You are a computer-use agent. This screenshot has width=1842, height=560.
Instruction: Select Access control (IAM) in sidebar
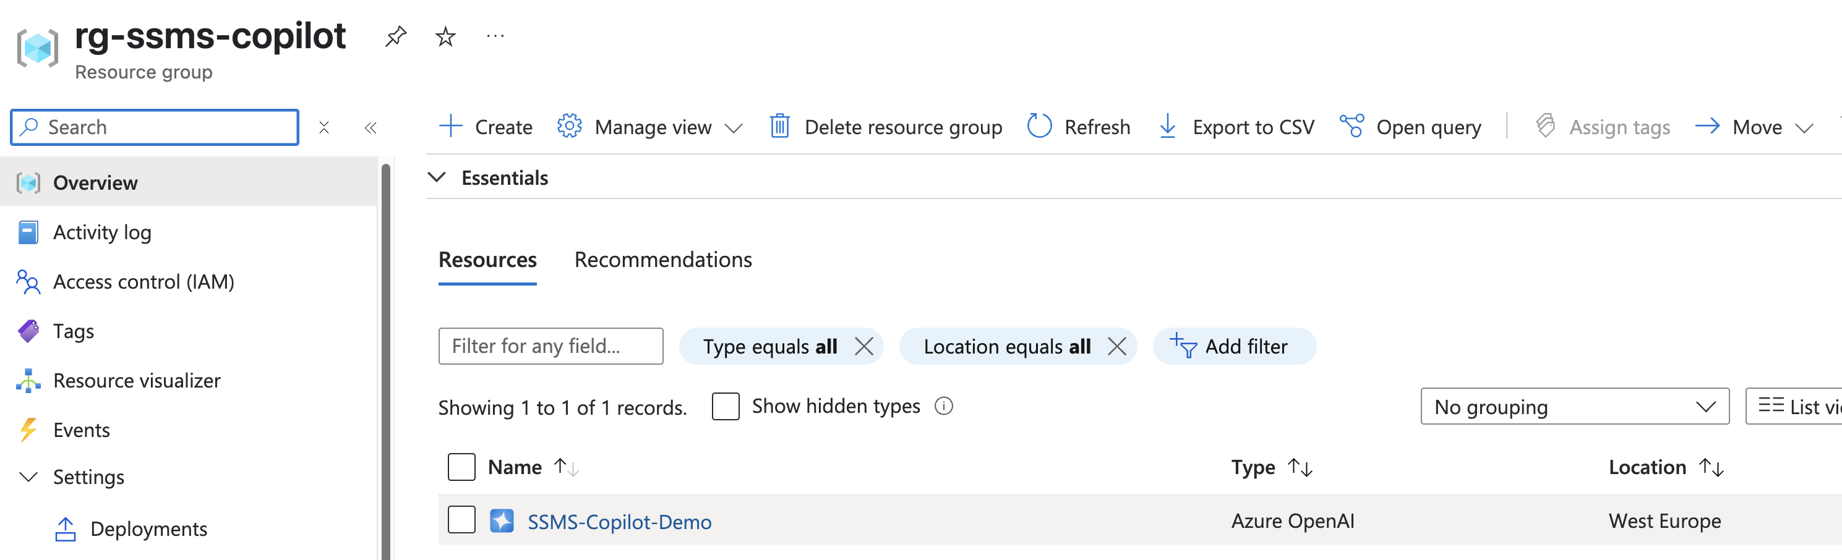coord(143,281)
